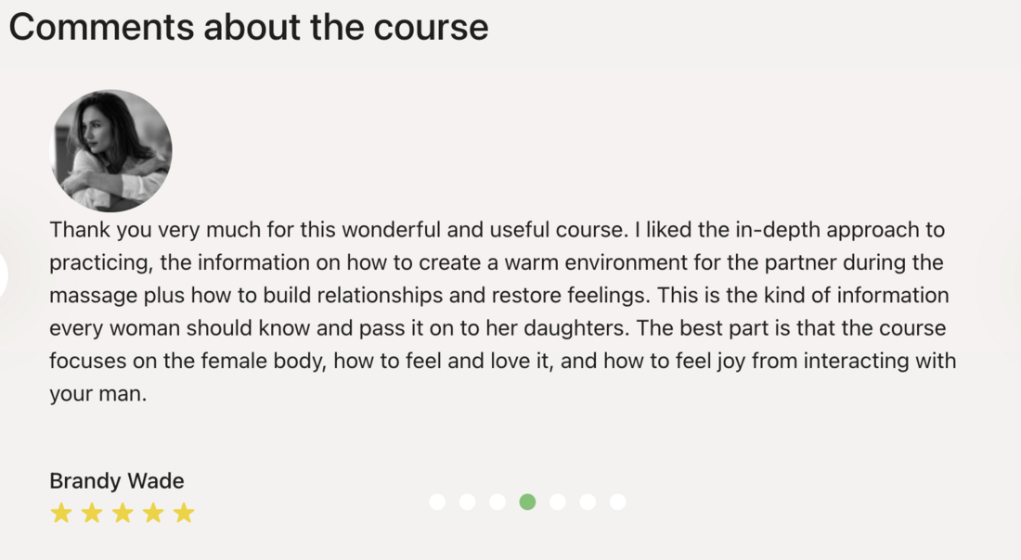The width and height of the screenshot is (1021, 560).
Task: Click the final words 'your man.'
Action: 97,393
